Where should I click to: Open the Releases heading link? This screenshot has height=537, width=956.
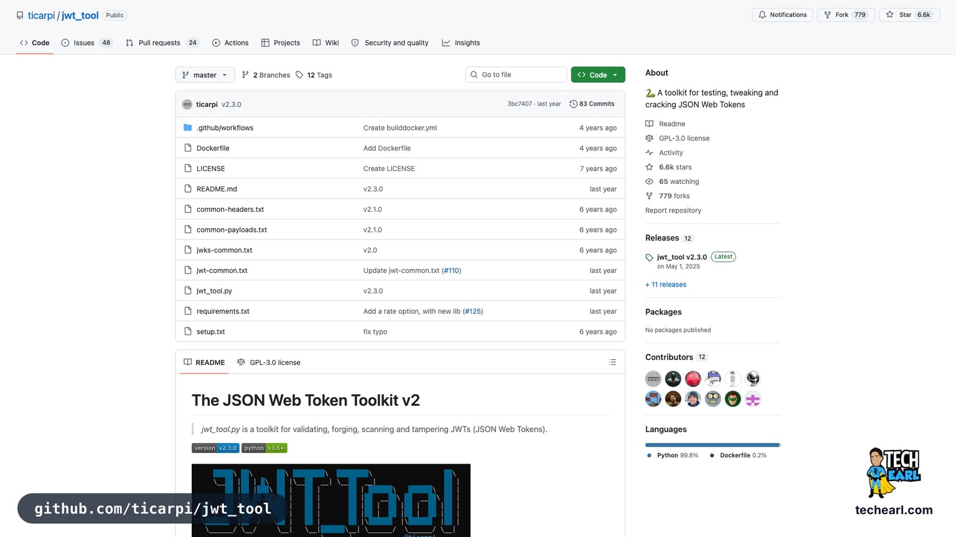point(669,238)
